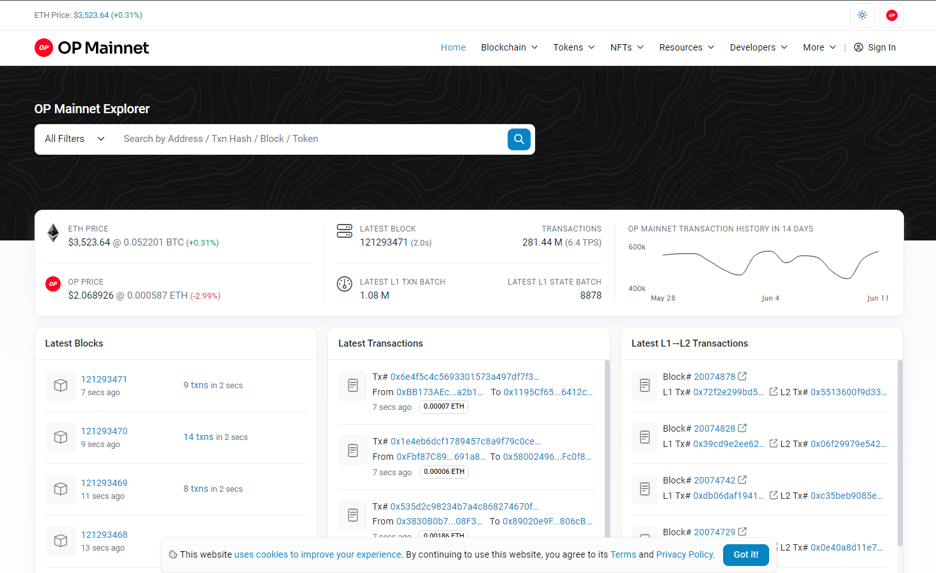This screenshot has height=573, width=936.
Task: Click Sign In link
Action: 875,47
